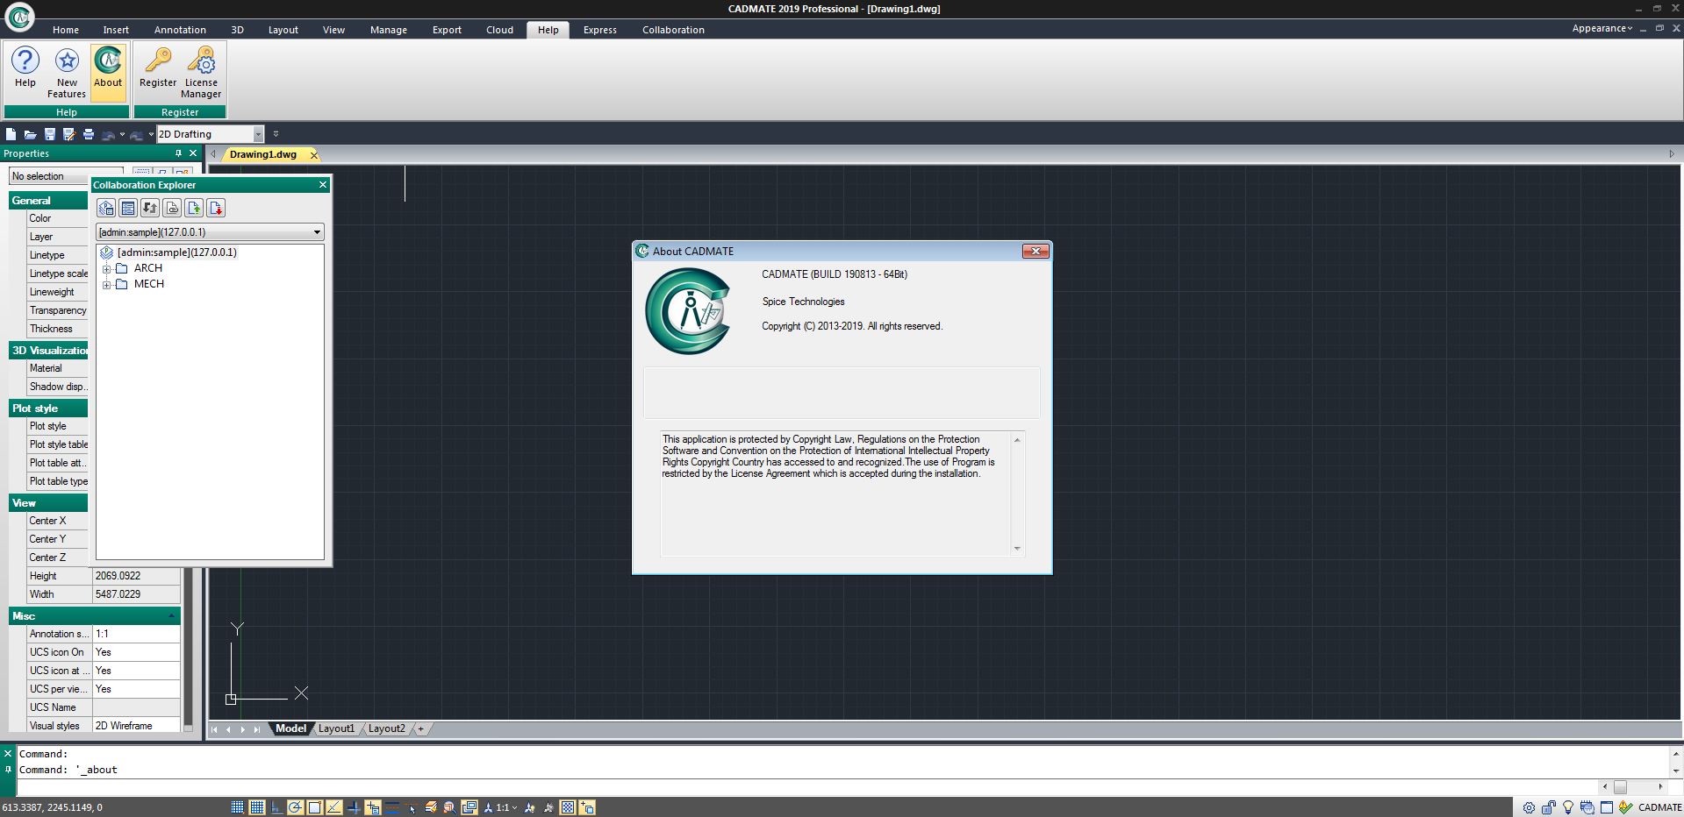The image size is (1684, 817).
Task: Open the undo history dropdown arrow
Action: (122, 134)
